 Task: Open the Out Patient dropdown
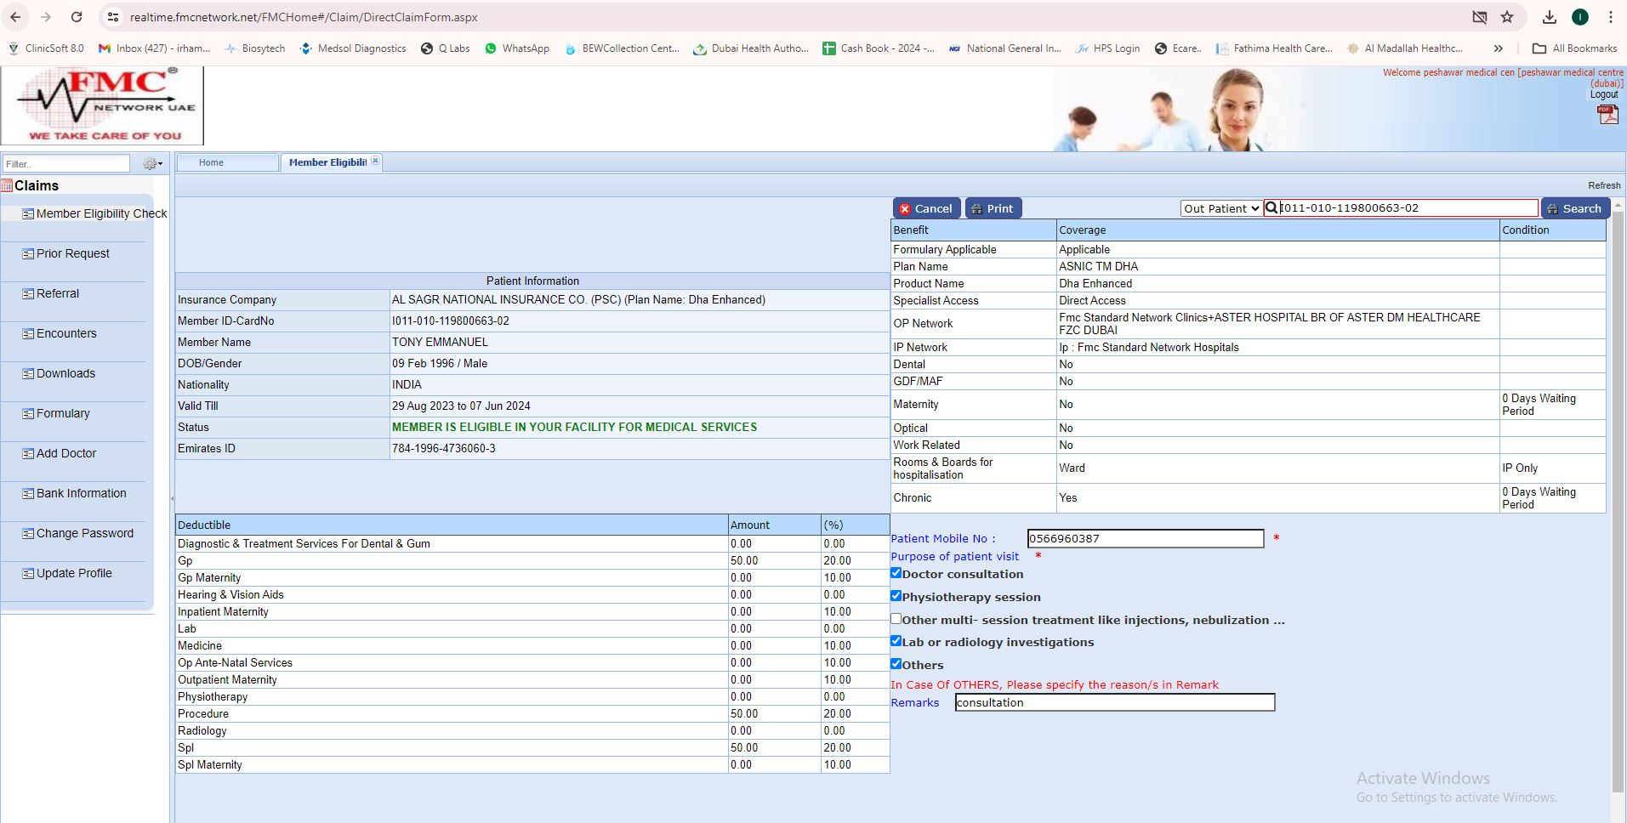[x=1220, y=208]
